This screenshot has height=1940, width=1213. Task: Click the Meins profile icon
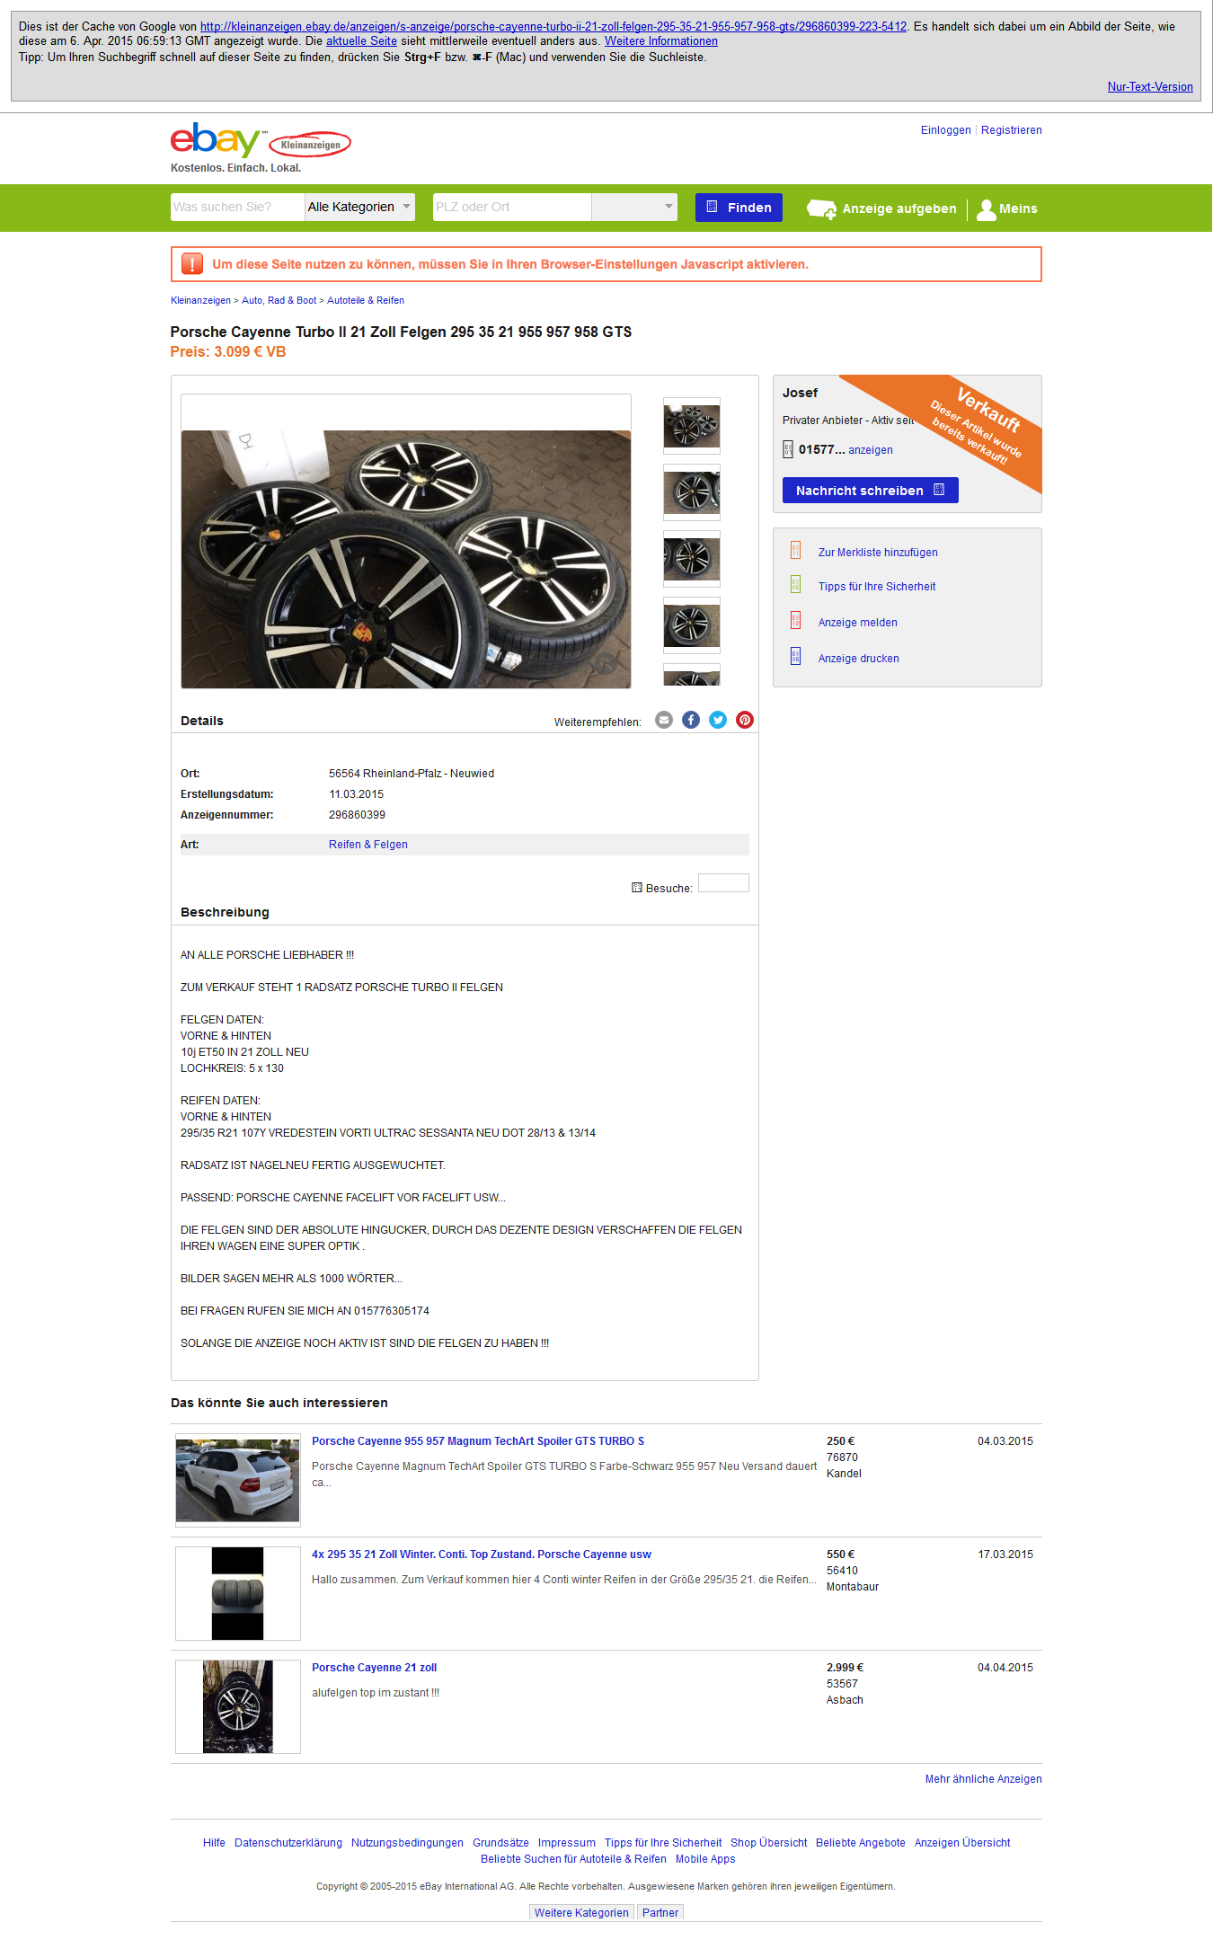(x=987, y=209)
